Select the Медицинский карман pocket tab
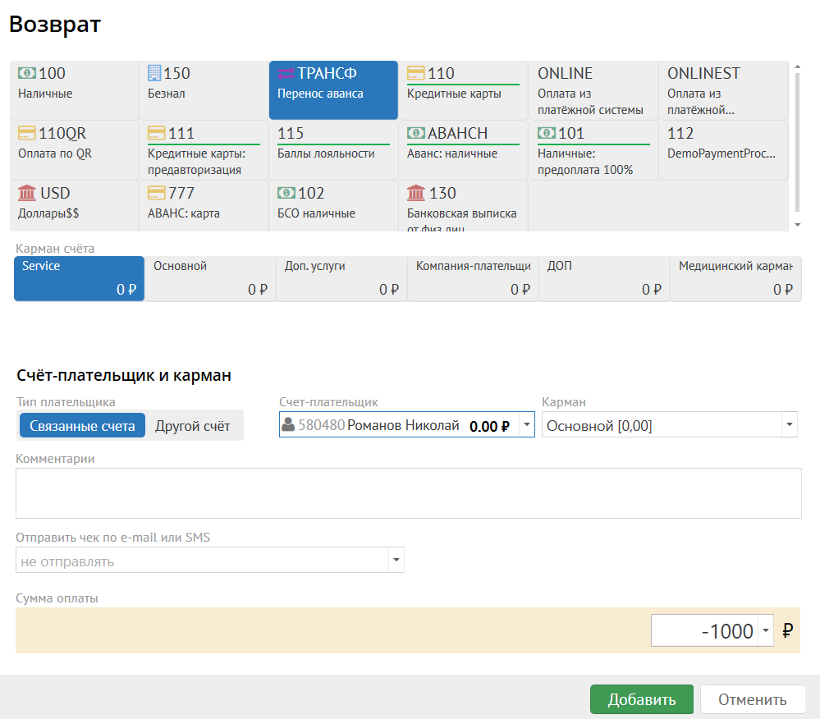Image resolution: width=820 pixels, height=719 pixels. (x=735, y=278)
